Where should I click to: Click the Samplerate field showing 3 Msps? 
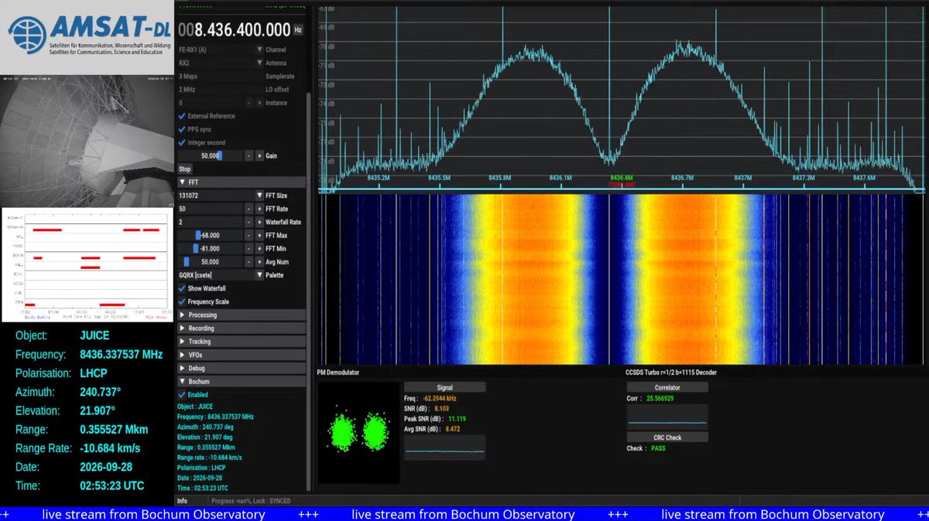[x=221, y=76]
